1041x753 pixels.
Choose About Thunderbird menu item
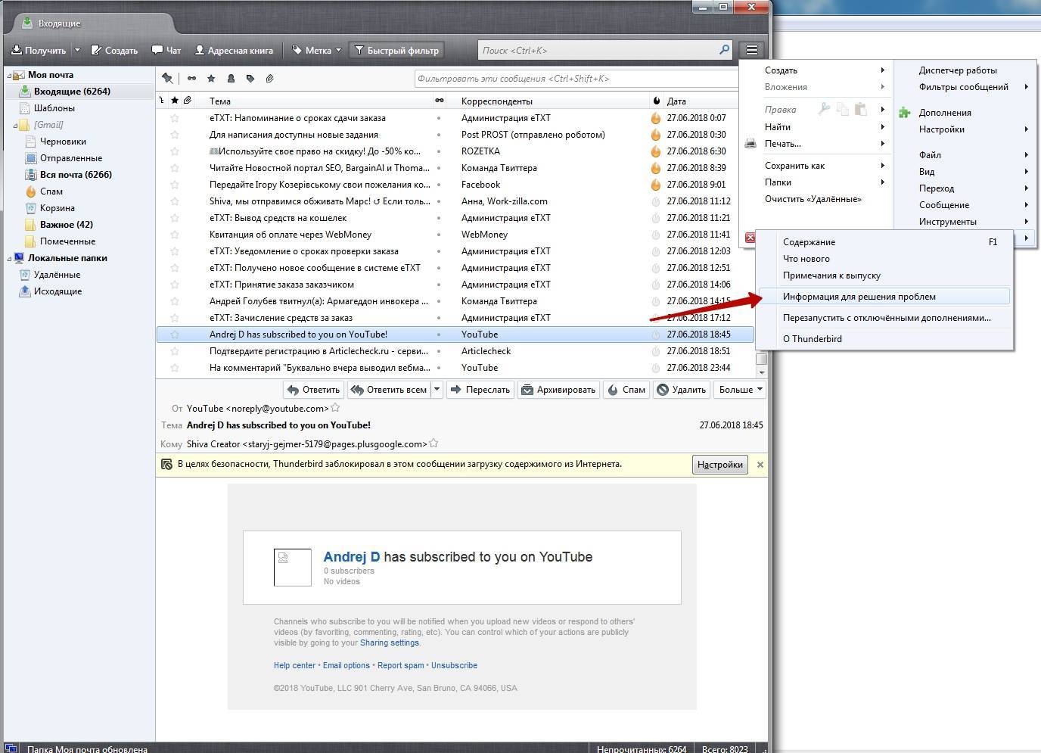click(x=812, y=339)
